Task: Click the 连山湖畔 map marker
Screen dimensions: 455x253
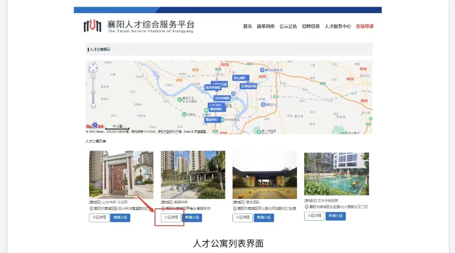Action: click(241, 78)
